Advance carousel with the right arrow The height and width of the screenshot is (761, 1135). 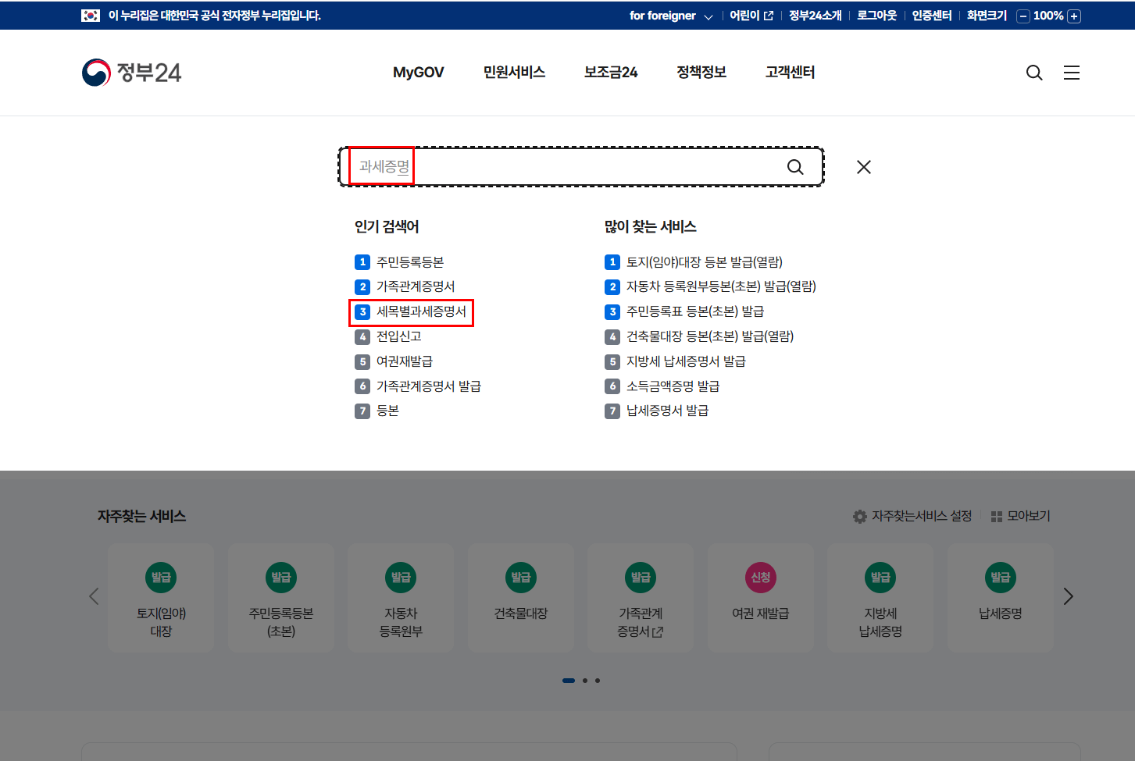(x=1068, y=596)
